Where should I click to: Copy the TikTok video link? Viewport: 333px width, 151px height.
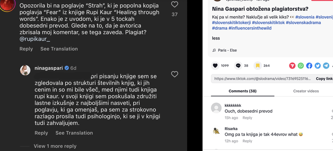[x=324, y=79]
